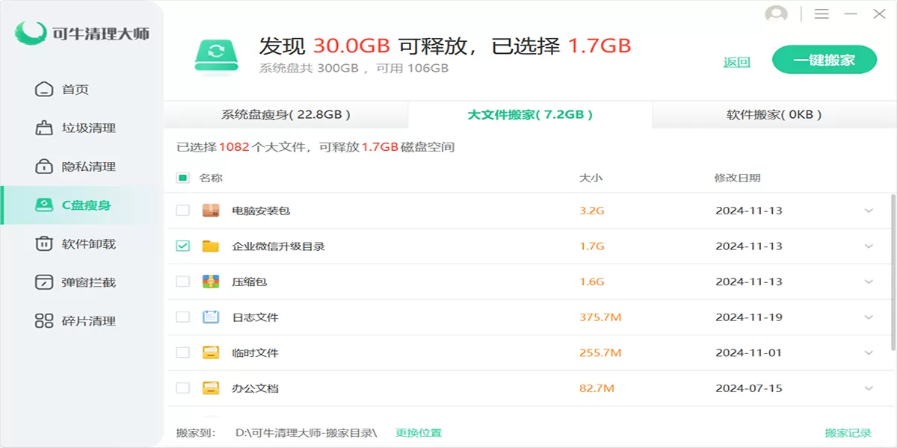Switch to 软件搬家 tab
Viewport: 897px width, 448px height.
tap(774, 115)
